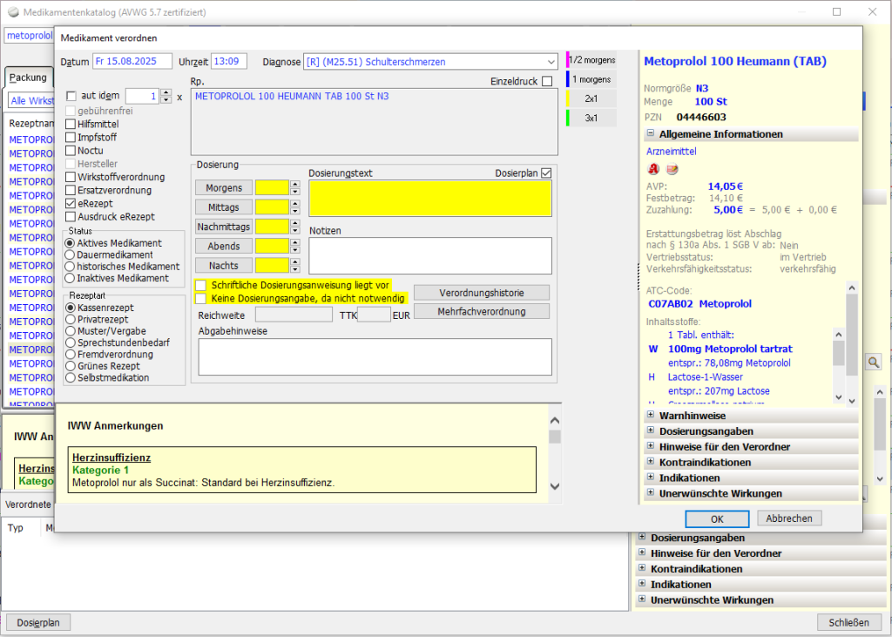Screen dimensions: 892x637
Task: Open the Diagnose dropdown
Action: (x=551, y=62)
